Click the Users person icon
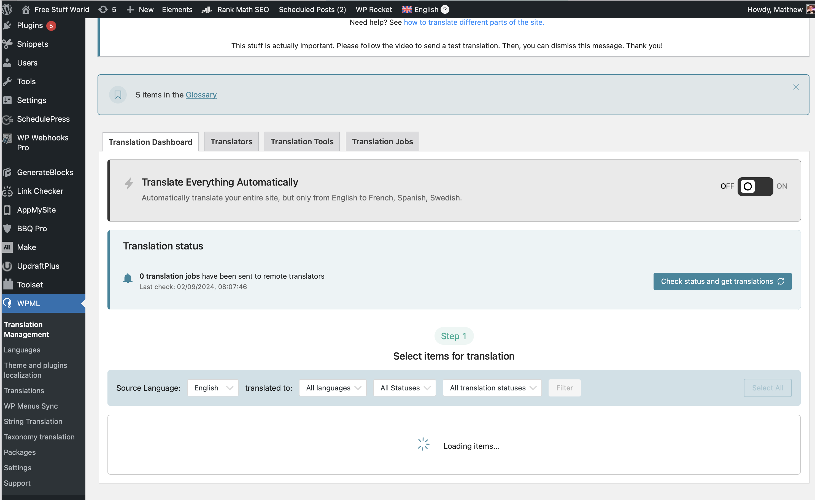Image resolution: width=815 pixels, height=500 pixels. 7,63
